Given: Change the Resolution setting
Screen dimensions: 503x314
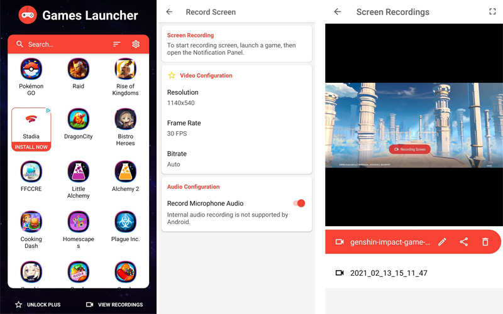Looking at the screenshot, I should coord(236,97).
